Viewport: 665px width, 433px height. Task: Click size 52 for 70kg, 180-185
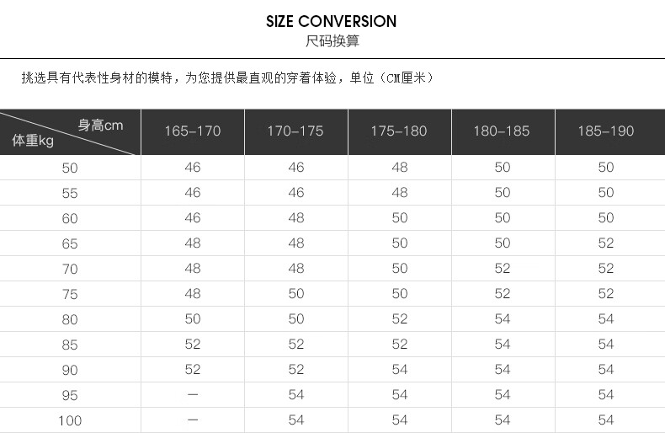[503, 268]
